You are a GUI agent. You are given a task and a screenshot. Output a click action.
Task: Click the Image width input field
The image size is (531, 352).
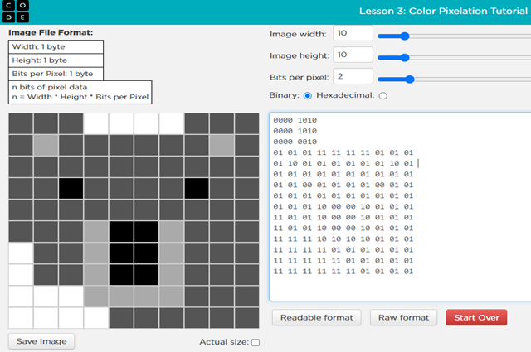point(352,35)
